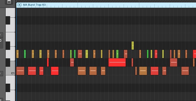Select the first green note in the hi-hat row
Viewport: 196px width, 101px height.
(x=25, y=54)
